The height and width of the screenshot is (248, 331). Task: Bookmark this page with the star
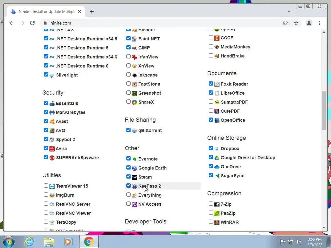click(x=296, y=23)
